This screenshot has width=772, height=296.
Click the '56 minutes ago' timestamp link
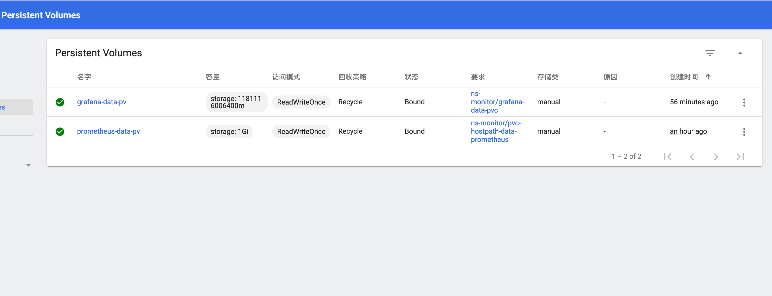pos(694,102)
